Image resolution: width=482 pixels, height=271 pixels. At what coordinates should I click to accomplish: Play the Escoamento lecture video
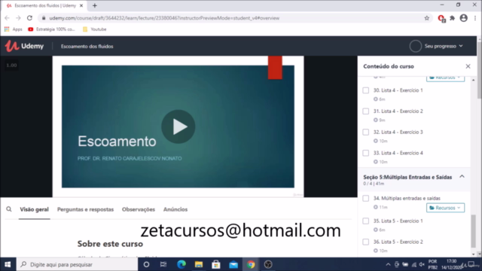(178, 126)
